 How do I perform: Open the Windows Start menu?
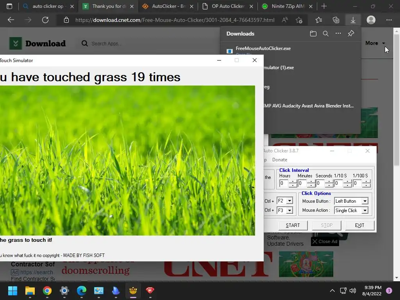click(12, 291)
